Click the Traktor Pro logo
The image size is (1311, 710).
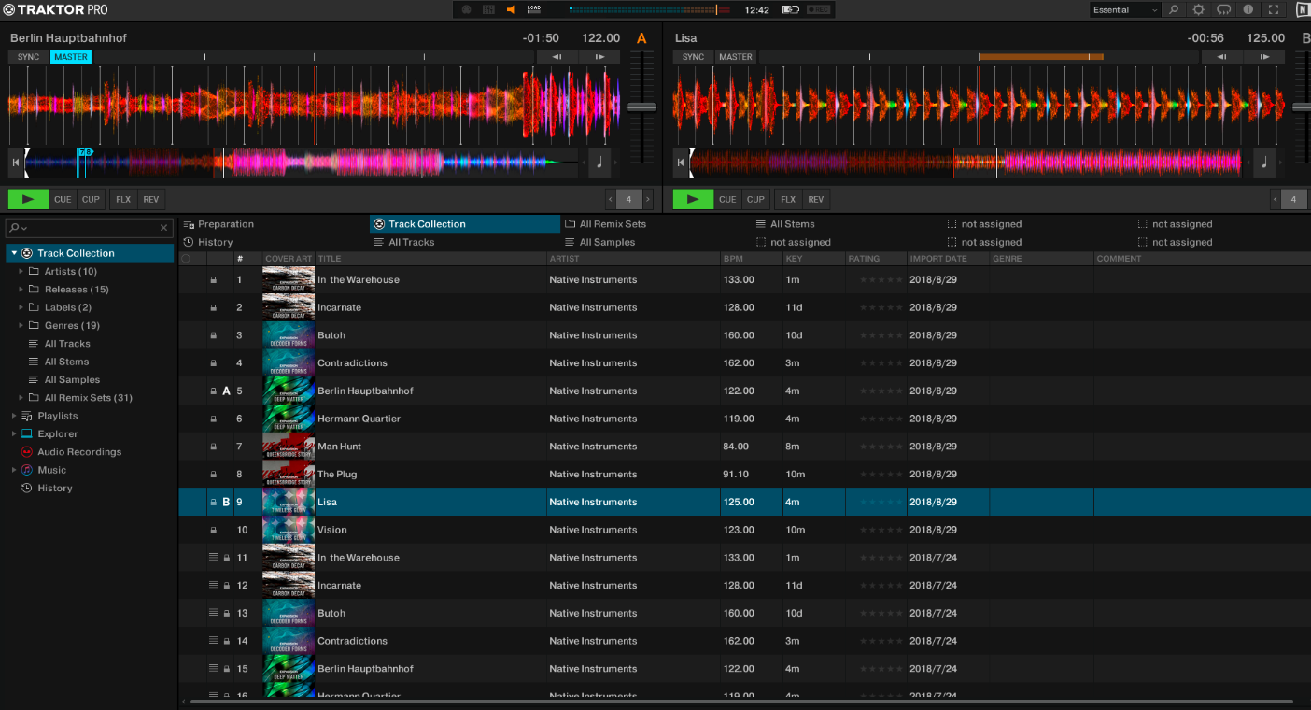click(x=55, y=9)
